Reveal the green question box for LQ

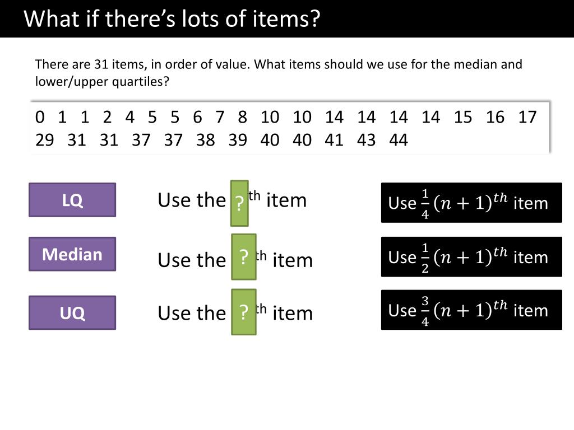click(x=239, y=203)
